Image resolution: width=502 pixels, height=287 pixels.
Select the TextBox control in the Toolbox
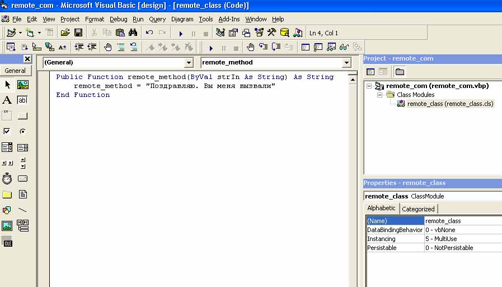point(23,100)
